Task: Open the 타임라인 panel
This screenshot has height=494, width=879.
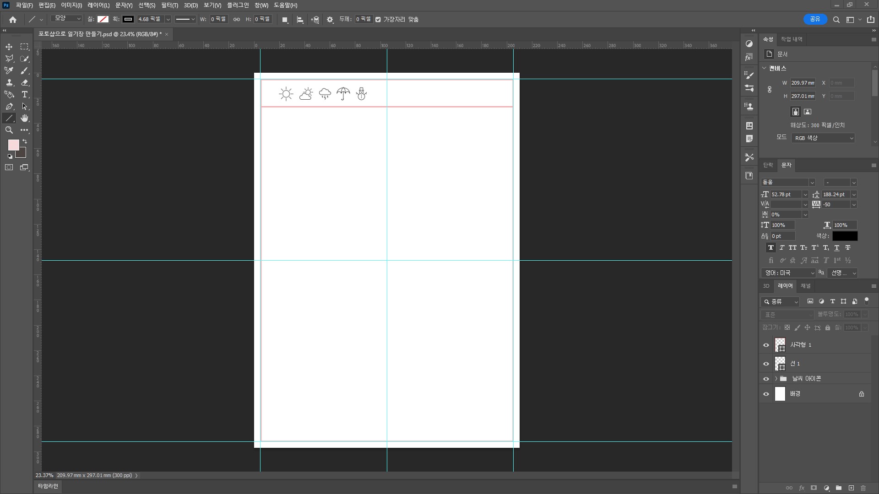Action: pos(48,486)
